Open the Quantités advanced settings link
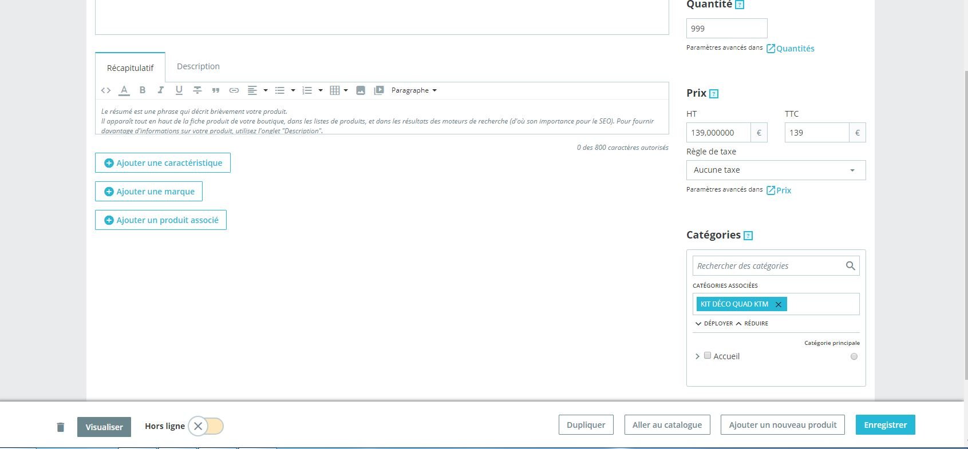968x449 pixels. tap(791, 49)
